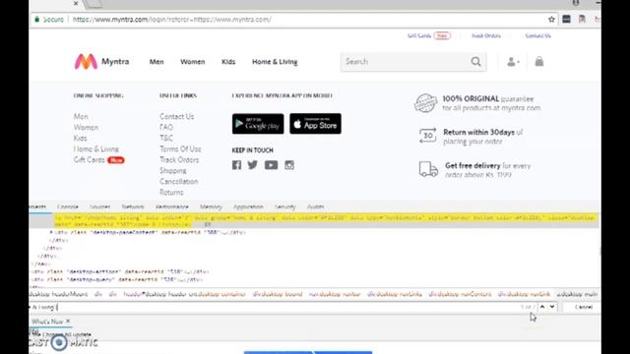
Task: Click the Returns link
Action: 171,193
